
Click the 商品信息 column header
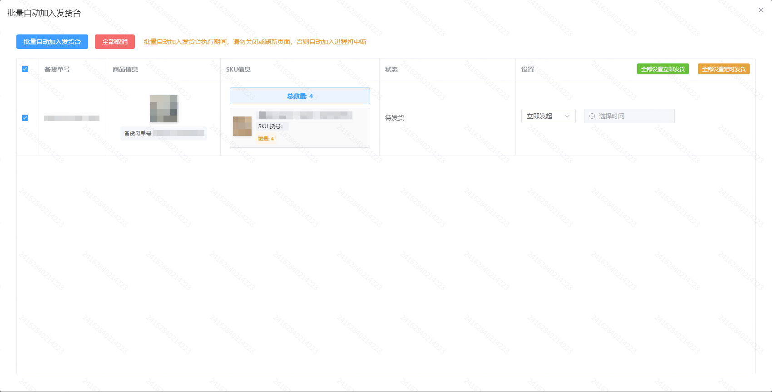[x=125, y=69]
